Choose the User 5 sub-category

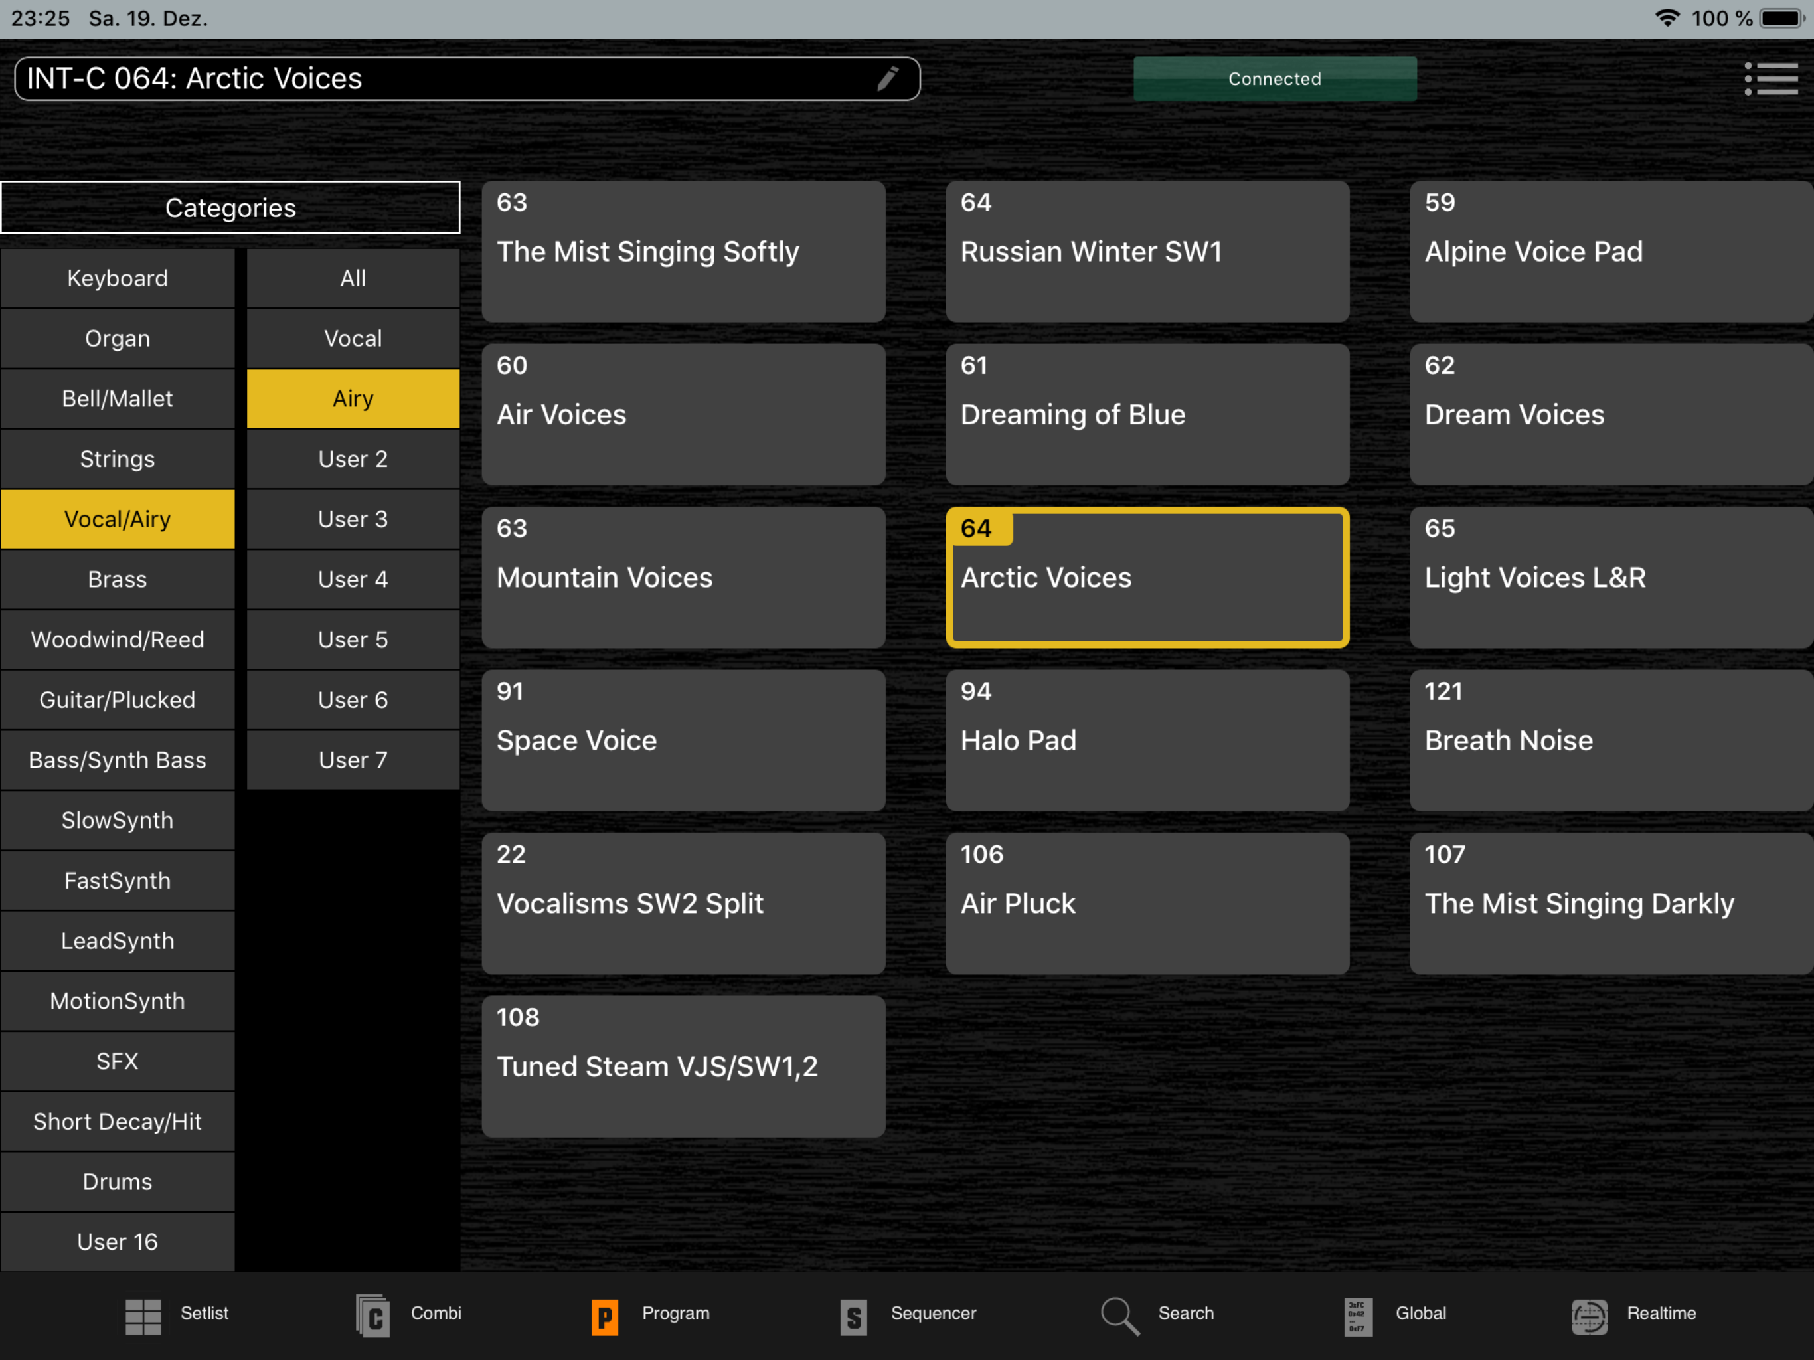[353, 639]
